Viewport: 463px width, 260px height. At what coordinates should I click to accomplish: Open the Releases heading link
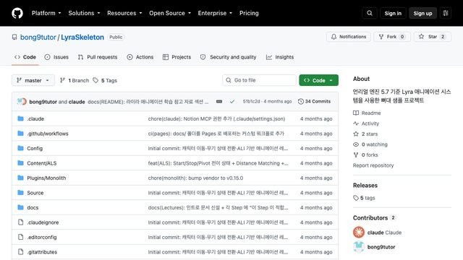pyautogui.click(x=365, y=186)
